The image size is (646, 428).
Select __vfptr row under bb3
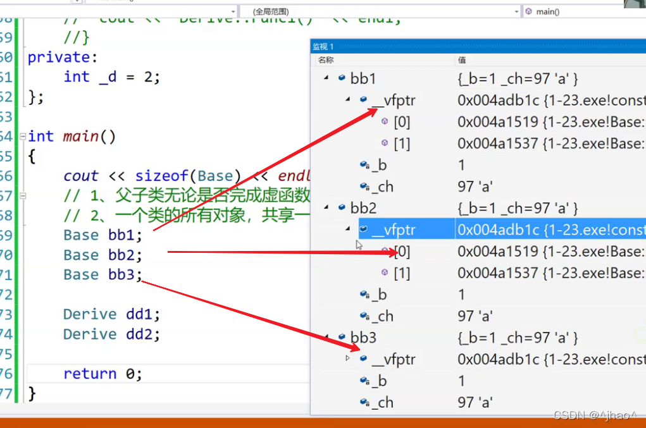point(478,359)
